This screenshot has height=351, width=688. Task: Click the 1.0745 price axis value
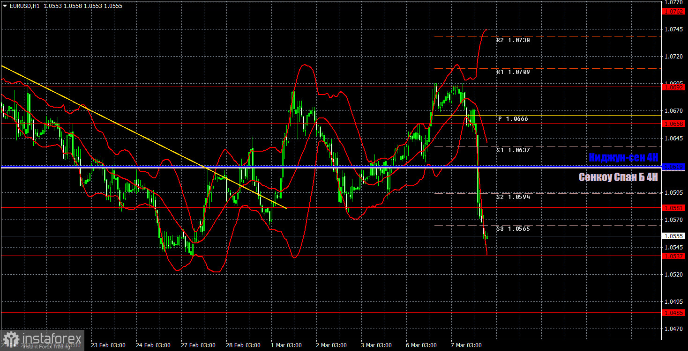click(674, 29)
